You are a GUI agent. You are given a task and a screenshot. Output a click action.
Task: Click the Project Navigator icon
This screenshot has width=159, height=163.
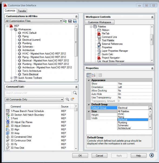(99, 58)
